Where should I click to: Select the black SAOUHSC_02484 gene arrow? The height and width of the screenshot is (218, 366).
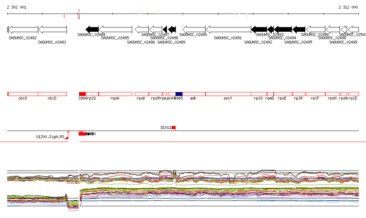(92, 29)
